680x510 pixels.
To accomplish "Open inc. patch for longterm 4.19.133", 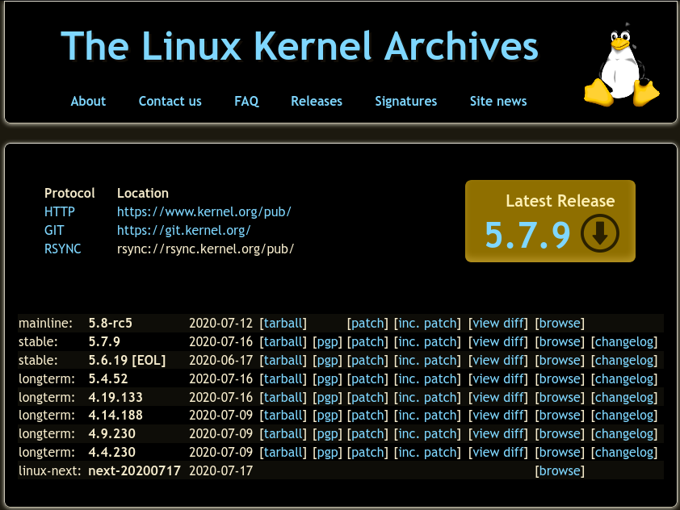I will click(x=427, y=397).
